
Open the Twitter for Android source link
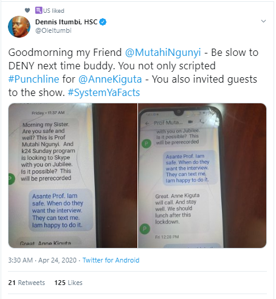coord(111,260)
